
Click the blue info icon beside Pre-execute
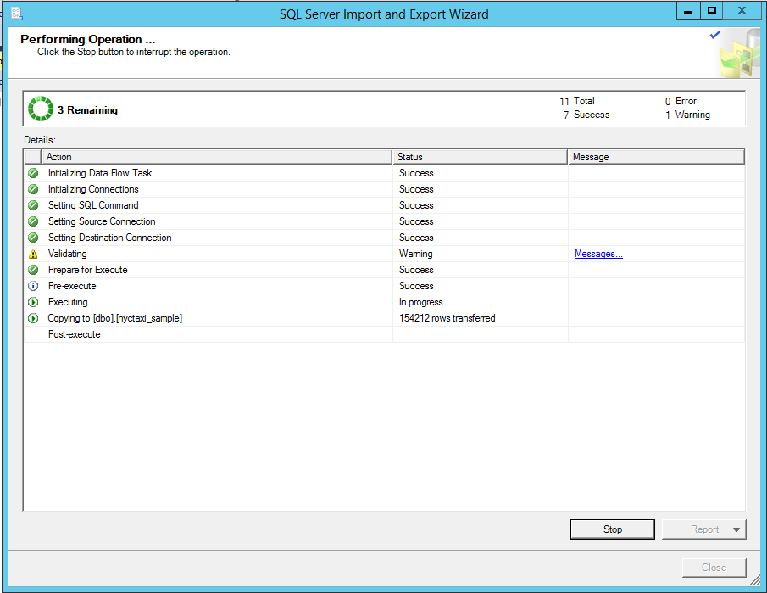(x=33, y=286)
